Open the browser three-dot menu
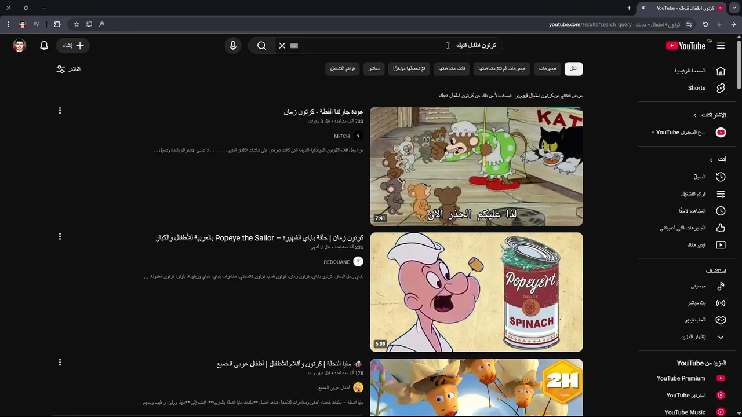 click(8, 24)
